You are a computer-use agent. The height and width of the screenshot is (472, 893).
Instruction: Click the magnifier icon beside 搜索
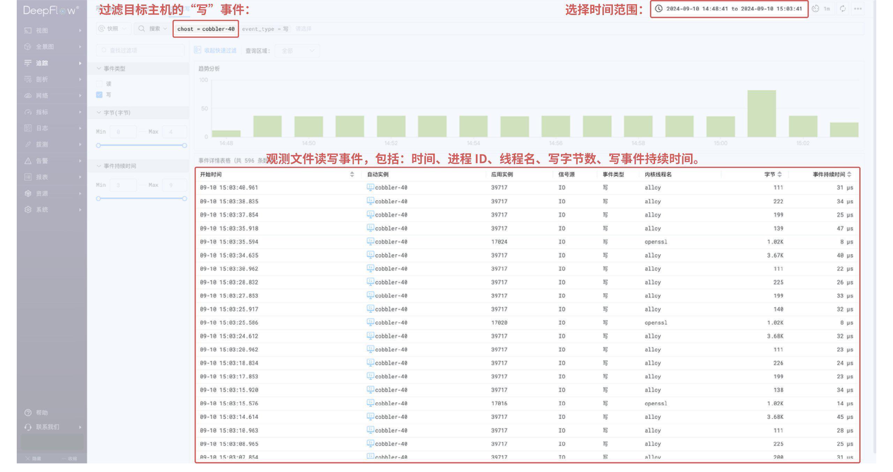coord(142,29)
